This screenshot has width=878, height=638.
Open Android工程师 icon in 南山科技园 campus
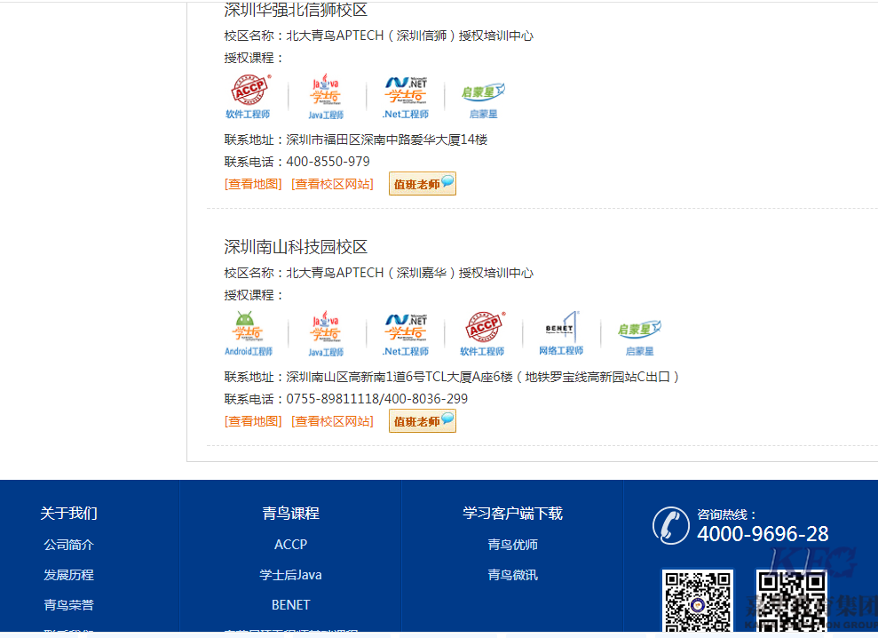click(248, 333)
